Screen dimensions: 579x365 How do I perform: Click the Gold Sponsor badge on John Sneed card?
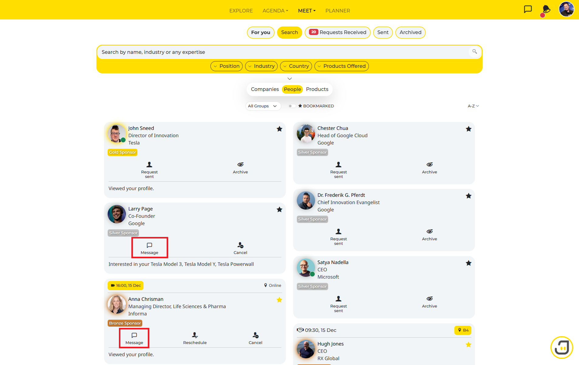[x=123, y=152]
